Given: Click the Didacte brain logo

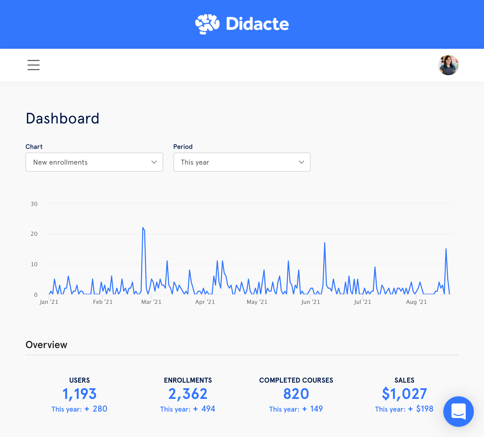Looking at the screenshot, I should click(207, 24).
